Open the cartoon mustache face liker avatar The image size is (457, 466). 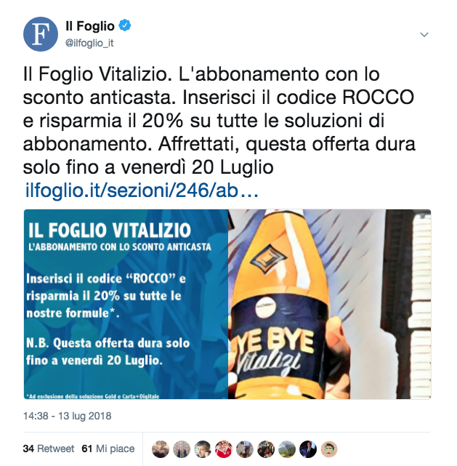(x=329, y=449)
